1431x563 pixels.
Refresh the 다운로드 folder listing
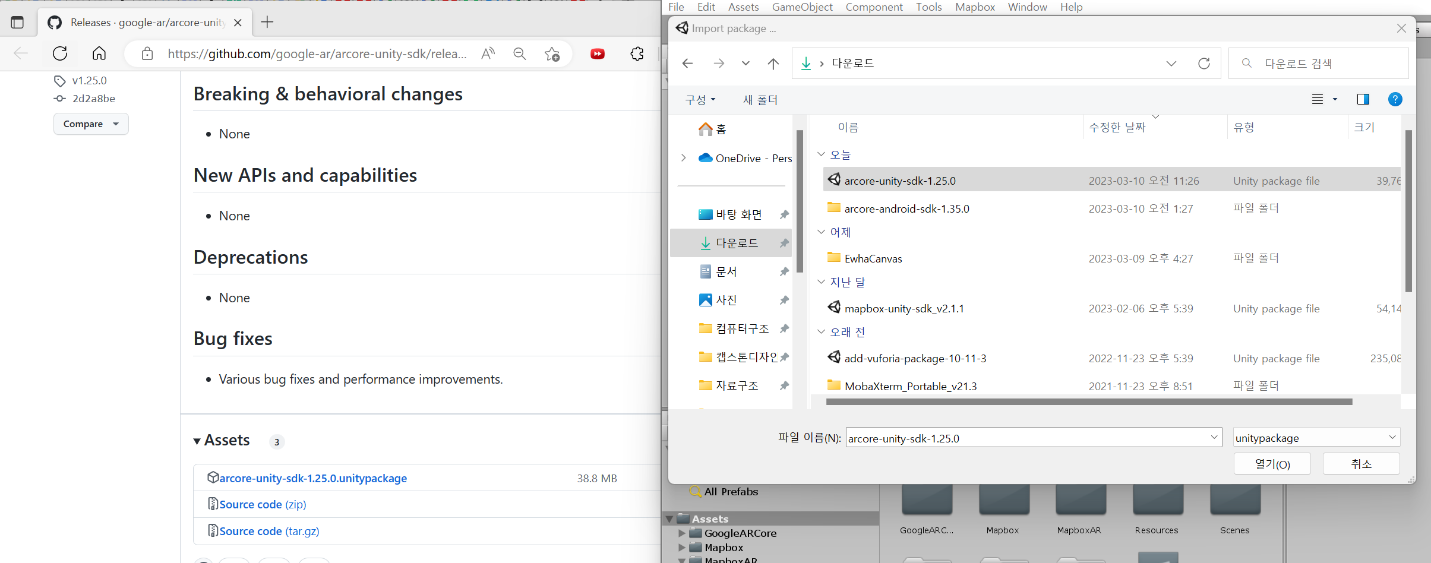click(x=1204, y=63)
